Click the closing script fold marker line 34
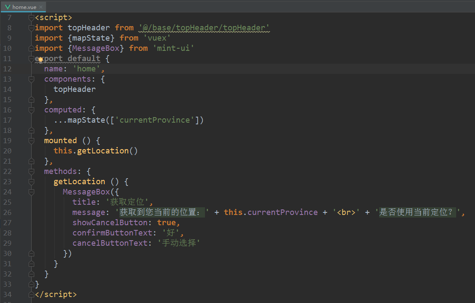The image size is (475, 303). pos(31,294)
